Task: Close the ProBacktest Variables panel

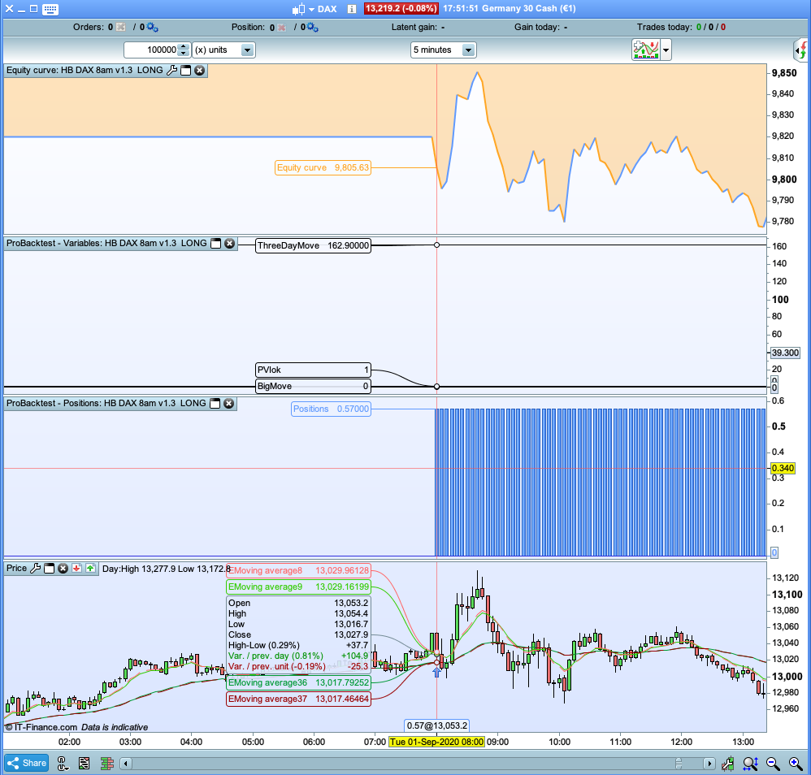Action: coord(230,244)
